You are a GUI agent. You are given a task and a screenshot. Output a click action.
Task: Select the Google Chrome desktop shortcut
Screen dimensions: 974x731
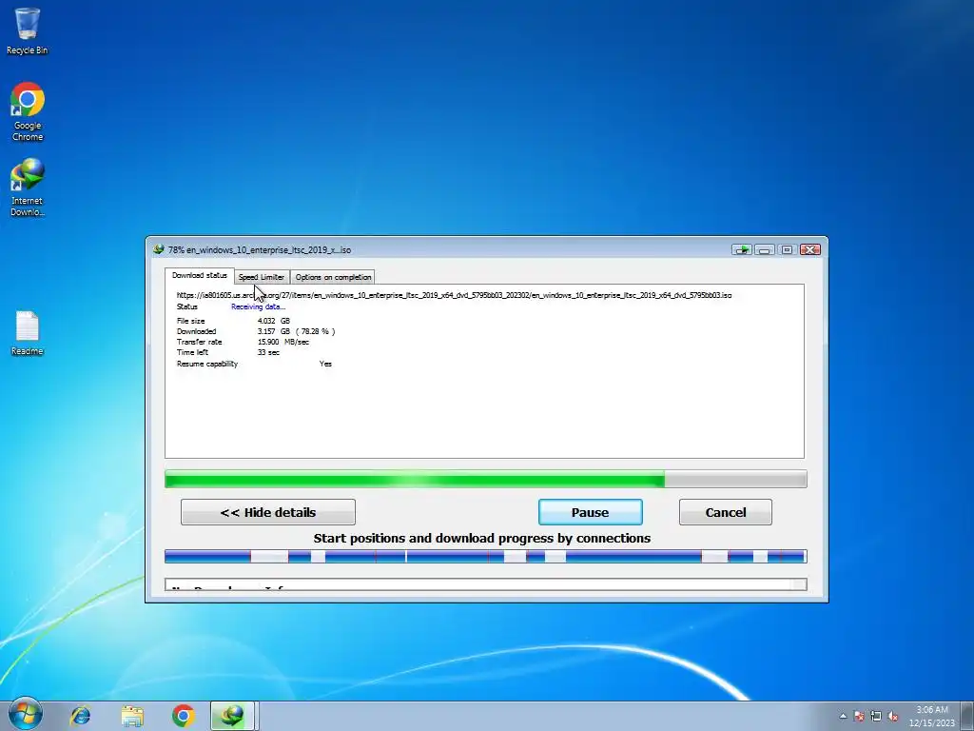click(x=28, y=112)
